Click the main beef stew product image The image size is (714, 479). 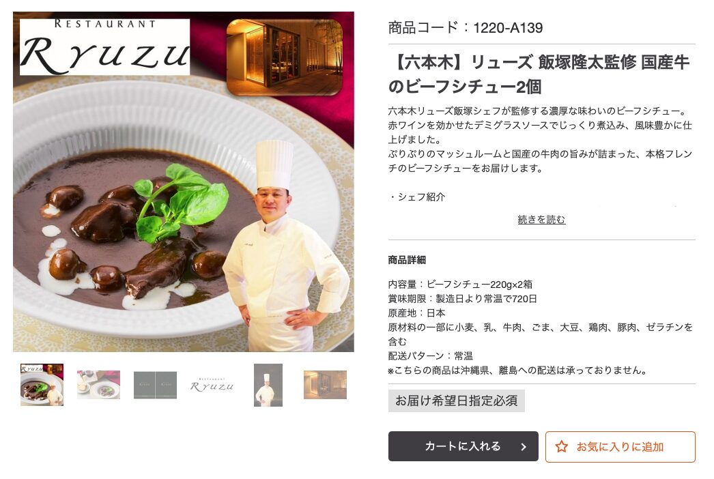point(184,182)
